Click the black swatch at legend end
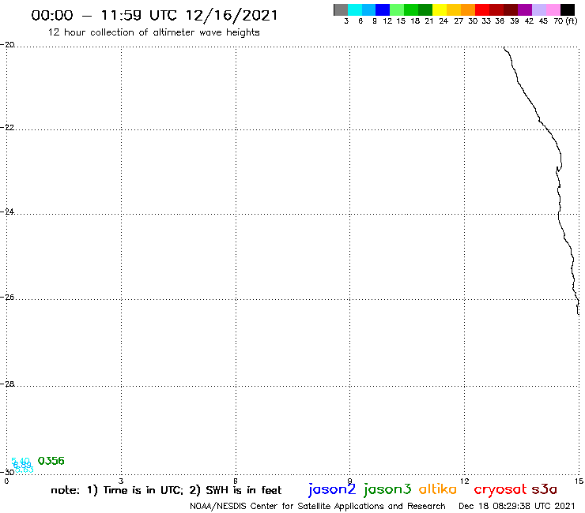The image size is (585, 513). pyautogui.click(x=568, y=9)
